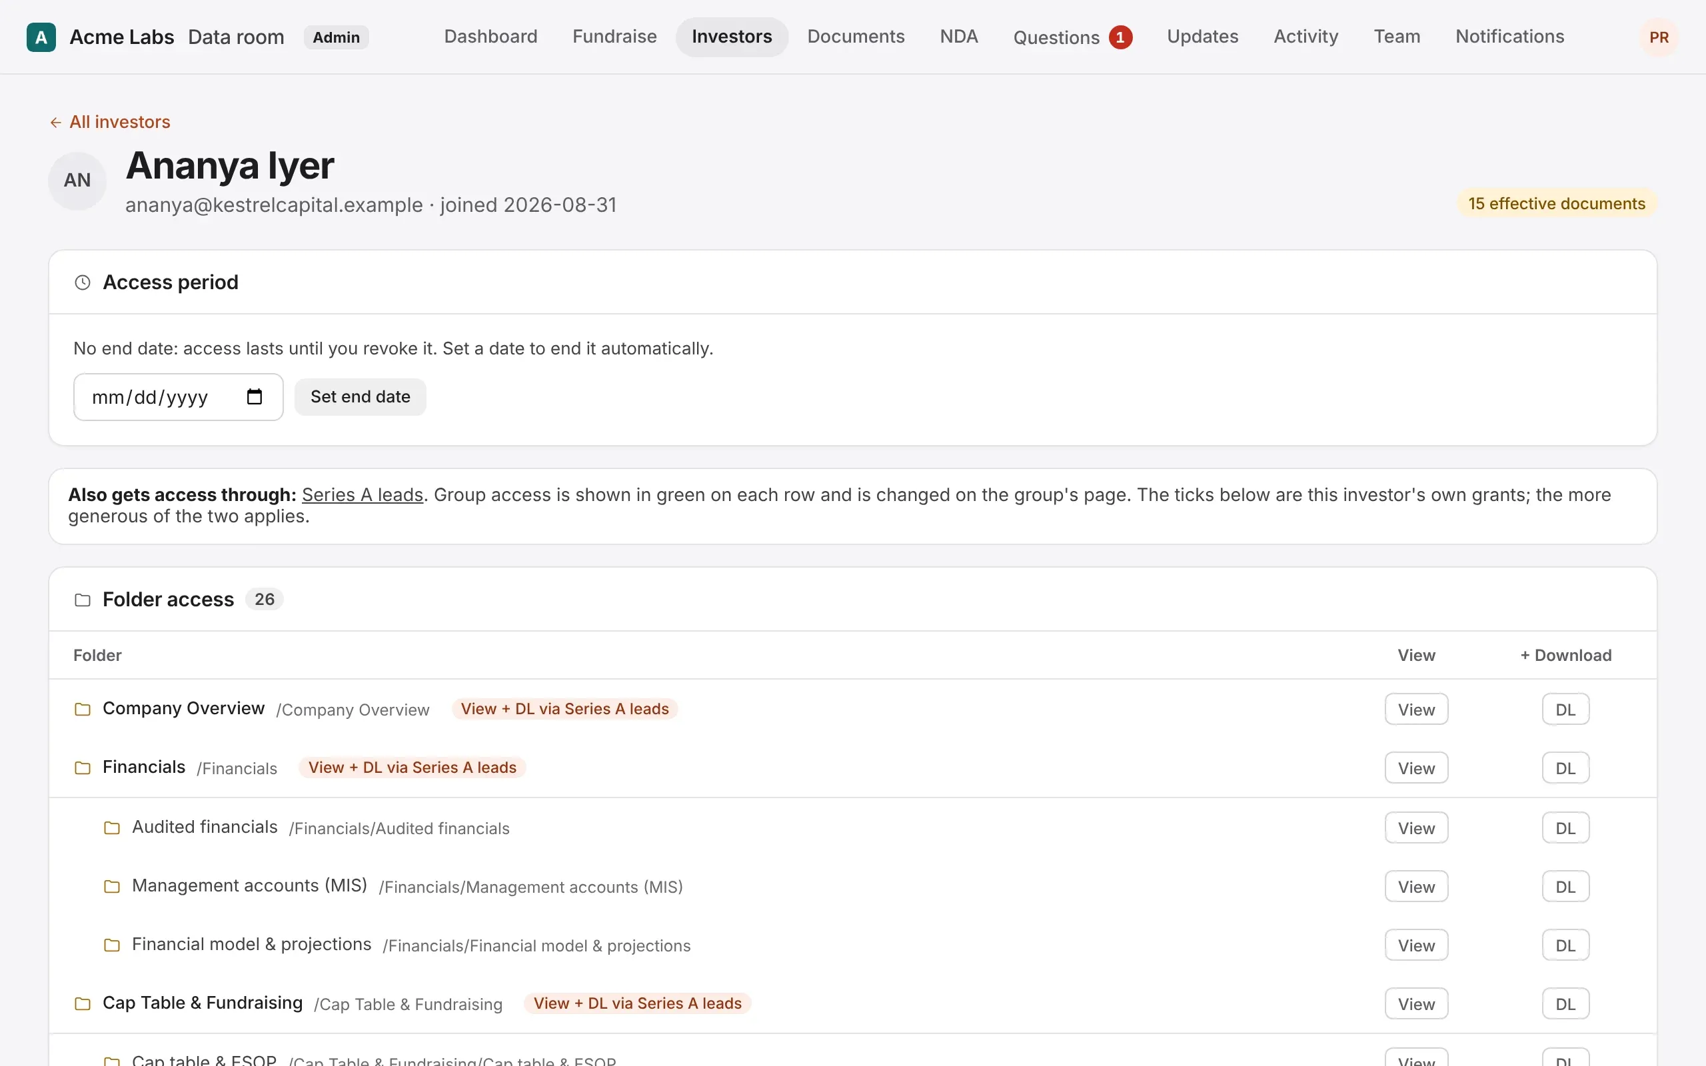Toggle View access for Company Overview
Image resolution: width=1706 pixels, height=1066 pixels.
pos(1416,710)
